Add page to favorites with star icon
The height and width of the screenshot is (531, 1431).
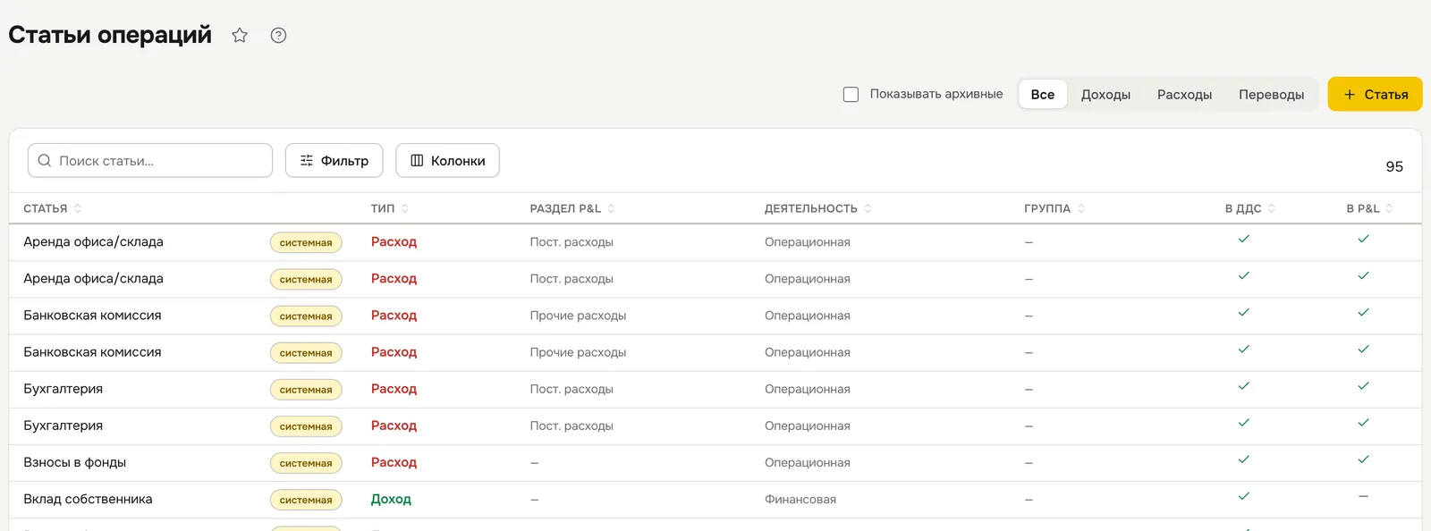pos(240,35)
